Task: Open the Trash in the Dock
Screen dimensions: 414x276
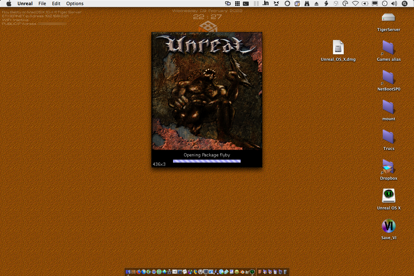Action: tap(285, 272)
